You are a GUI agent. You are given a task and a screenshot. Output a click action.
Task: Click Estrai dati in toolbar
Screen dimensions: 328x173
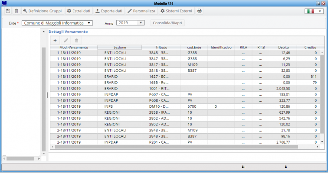click(x=79, y=10)
